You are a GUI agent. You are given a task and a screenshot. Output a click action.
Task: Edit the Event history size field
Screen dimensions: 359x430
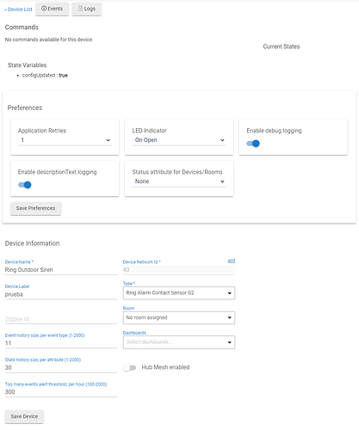(x=61, y=343)
